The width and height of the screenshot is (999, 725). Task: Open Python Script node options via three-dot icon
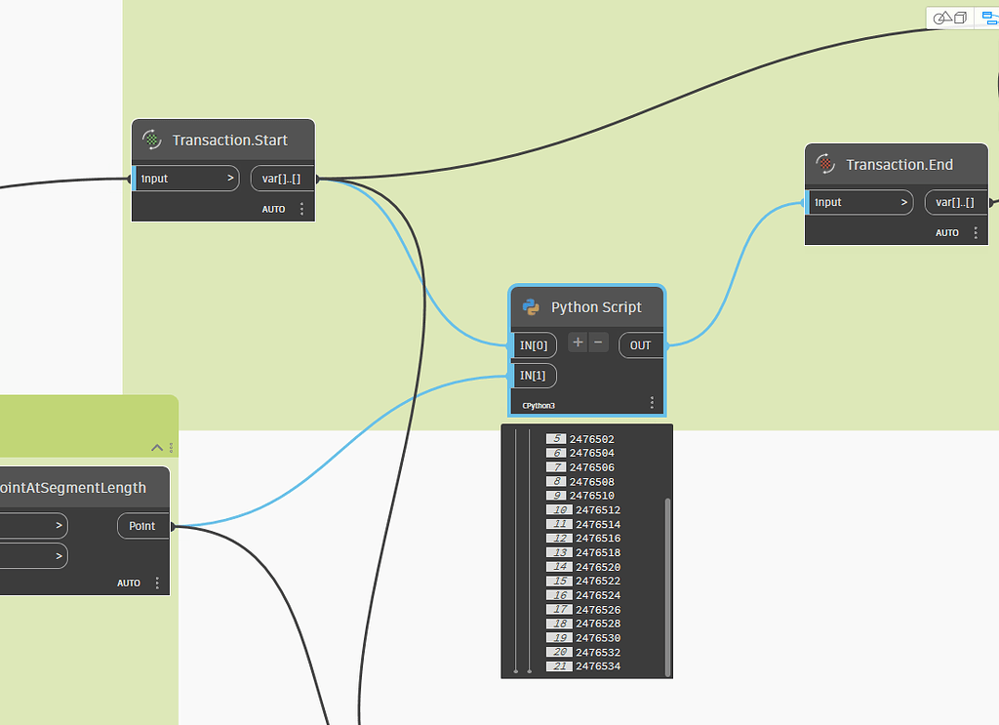click(x=652, y=401)
